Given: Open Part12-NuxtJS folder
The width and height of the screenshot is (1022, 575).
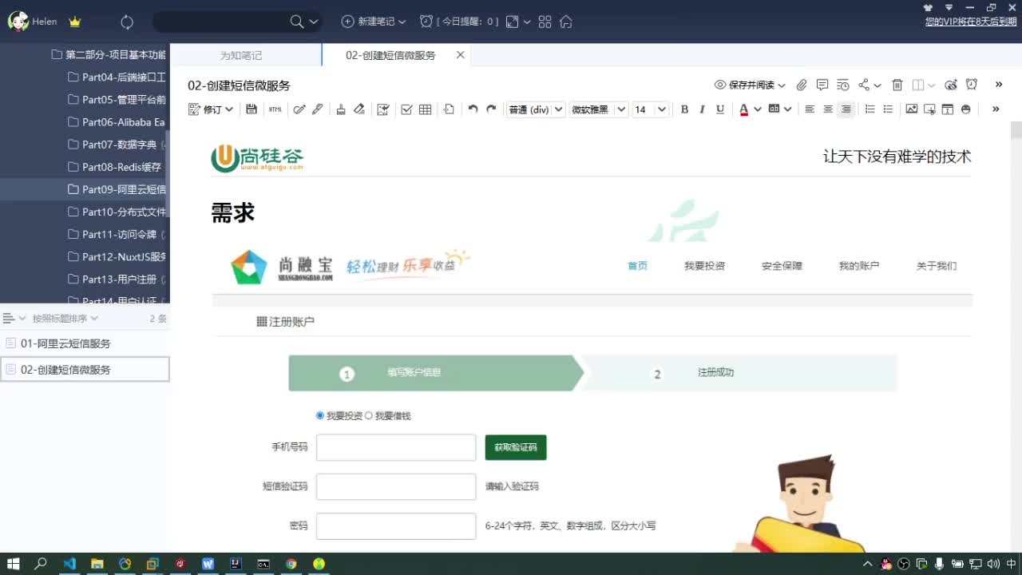Looking at the screenshot, I should (85, 256).
